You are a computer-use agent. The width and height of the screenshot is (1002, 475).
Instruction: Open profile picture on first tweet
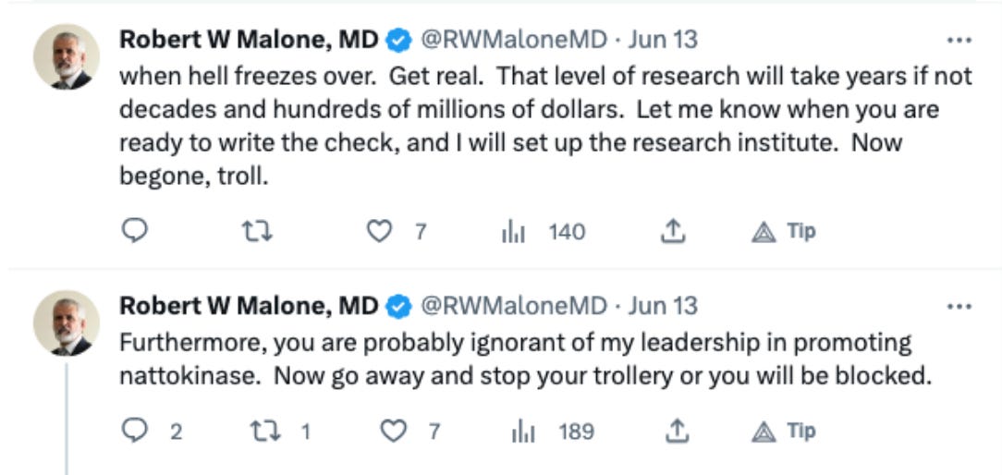point(66,57)
